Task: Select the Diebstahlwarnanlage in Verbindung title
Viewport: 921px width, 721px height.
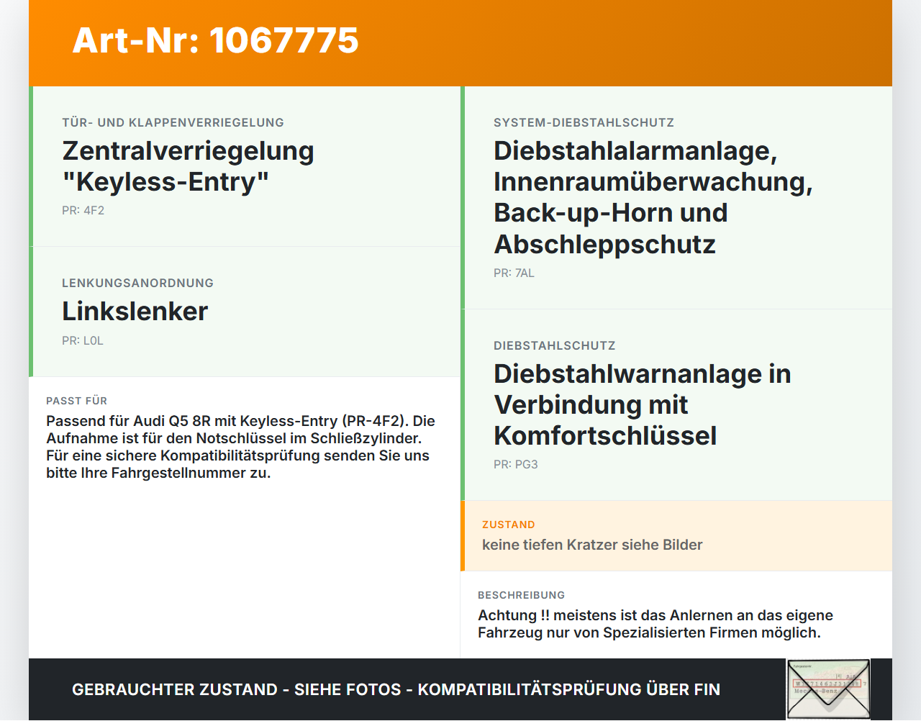Action: point(642,404)
